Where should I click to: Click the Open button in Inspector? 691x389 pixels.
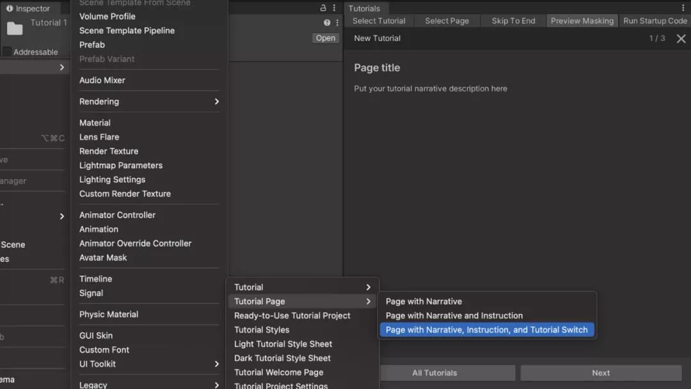325,38
